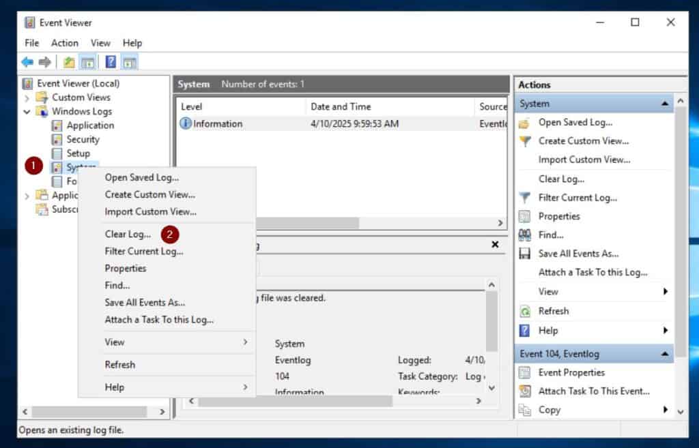
Task: Choose Clear Log... in context menu
Action: coord(128,234)
